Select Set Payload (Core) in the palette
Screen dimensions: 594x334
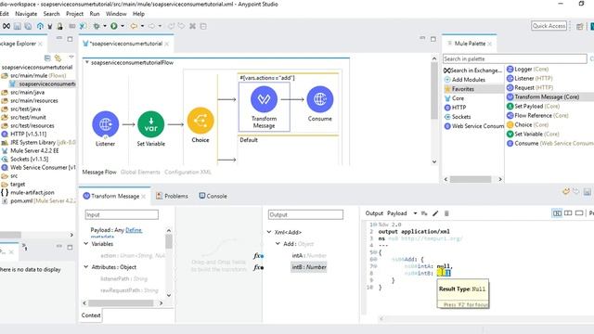533,106
